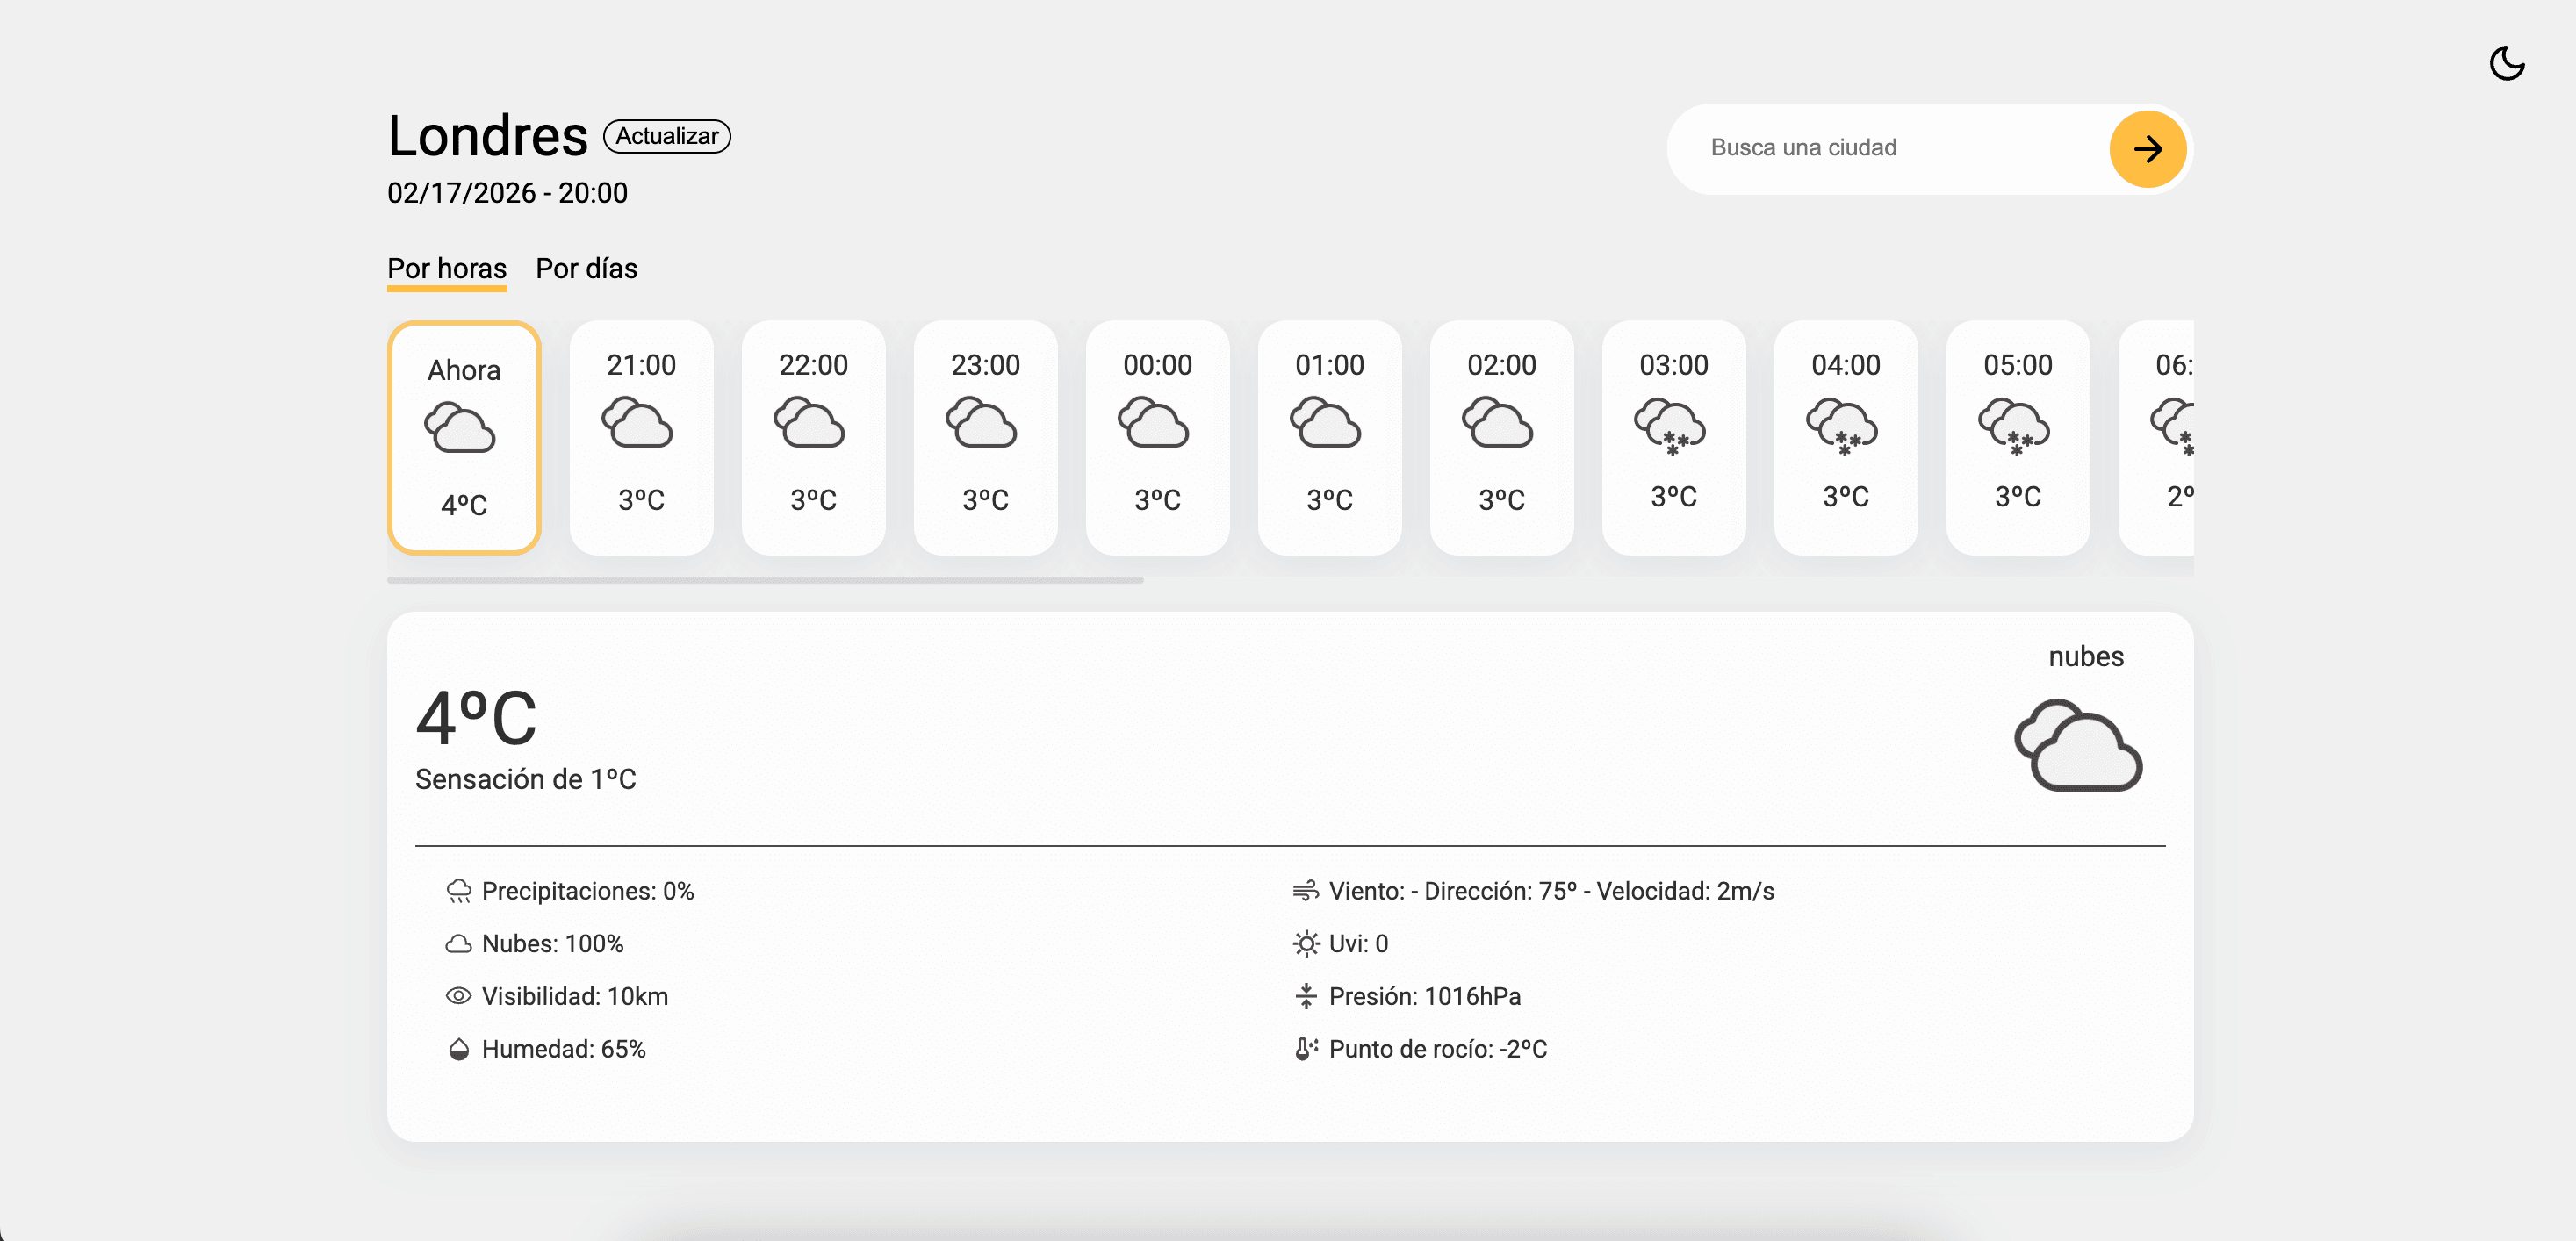Switch to the Por horas tab
The image size is (2576, 1241).
tap(446, 268)
